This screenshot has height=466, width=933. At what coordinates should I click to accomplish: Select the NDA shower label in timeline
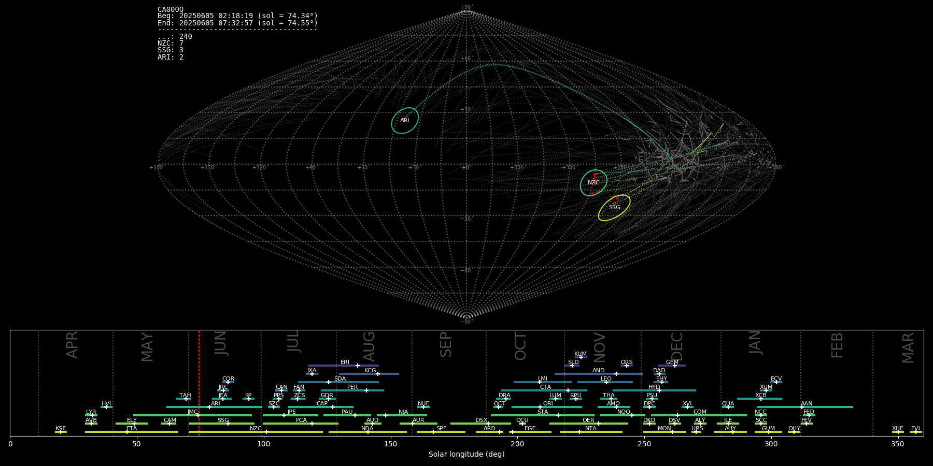click(367, 428)
